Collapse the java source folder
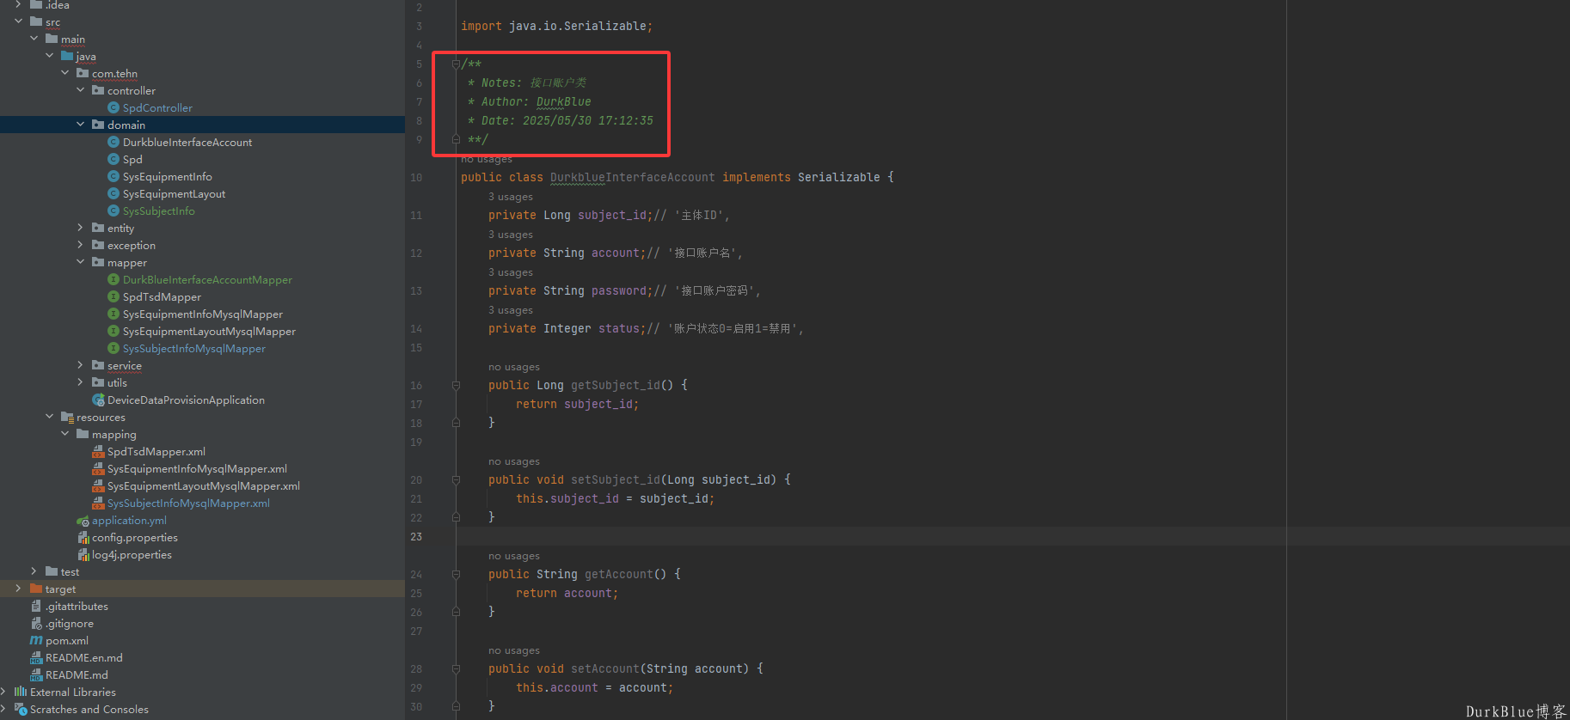Screen dimensions: 1570x720 [49, 56]
